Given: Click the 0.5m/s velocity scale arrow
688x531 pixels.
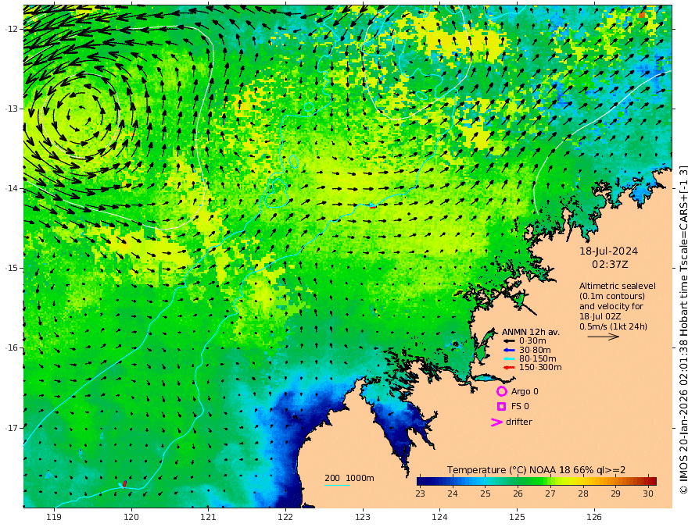Looking at the screenshot, I should tap(604, 337).
